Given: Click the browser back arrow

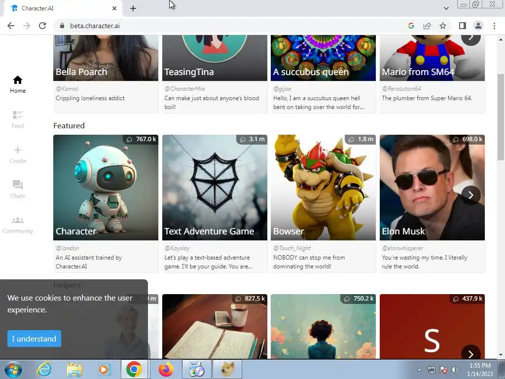Looking at the screenshot, I should [x=11, y=26].
